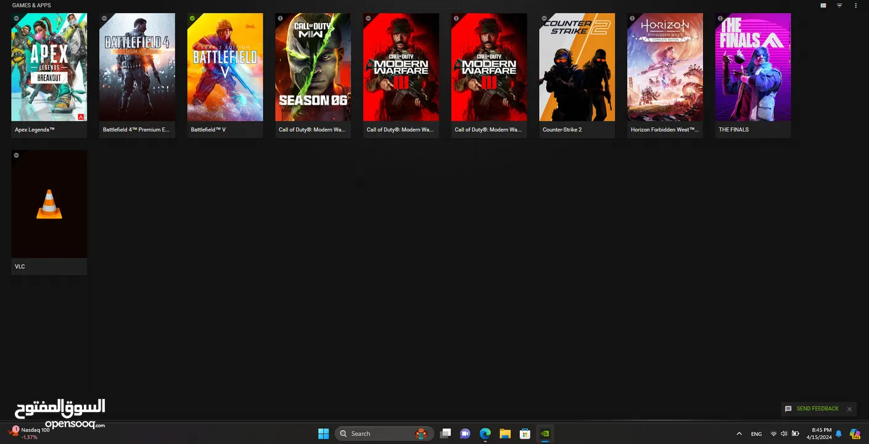The width and height of the screenshot is (869, 444).
Task: Click status badge on Apex Legends tile
Action: pyautogui.click(x=16, y=18)
